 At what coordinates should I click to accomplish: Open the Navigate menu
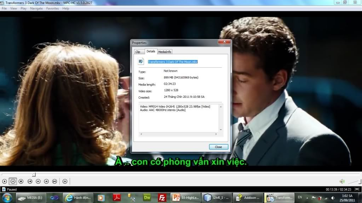pos(36,8)
